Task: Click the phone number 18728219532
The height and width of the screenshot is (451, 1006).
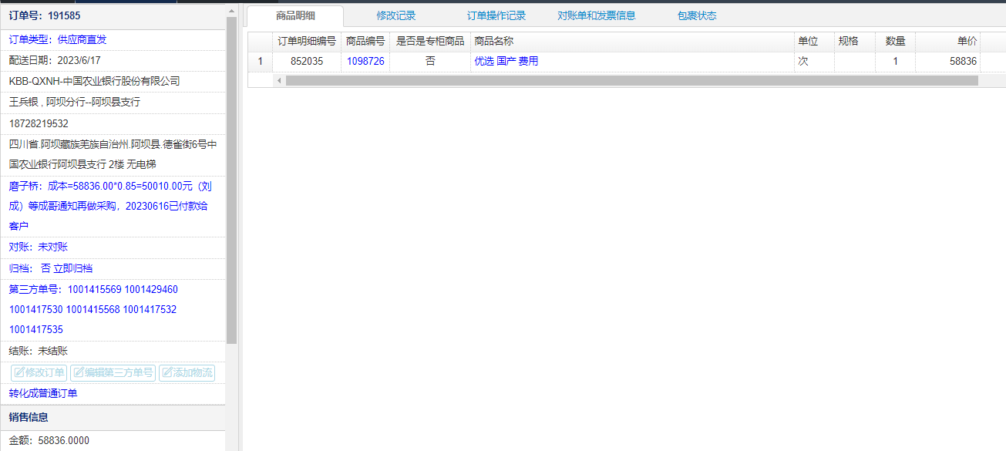Action: coord(39,123)
